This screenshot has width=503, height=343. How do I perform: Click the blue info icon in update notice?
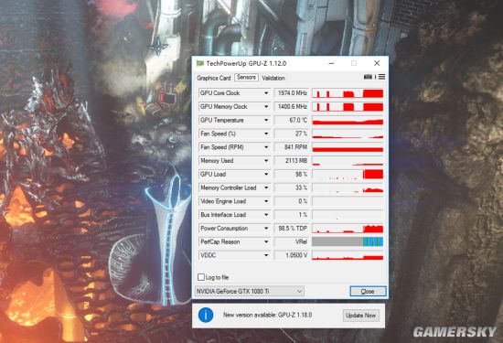pyautogui.click(x=206, y=315)
